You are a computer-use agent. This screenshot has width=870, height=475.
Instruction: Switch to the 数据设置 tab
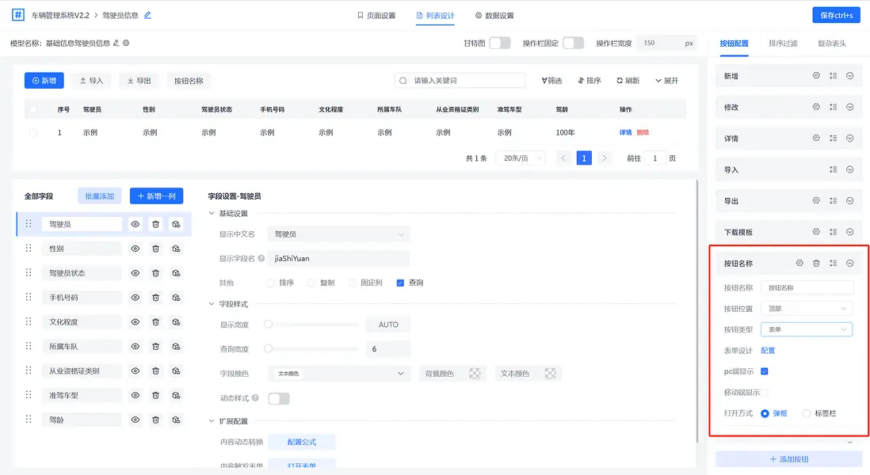(x=494, y=16)
